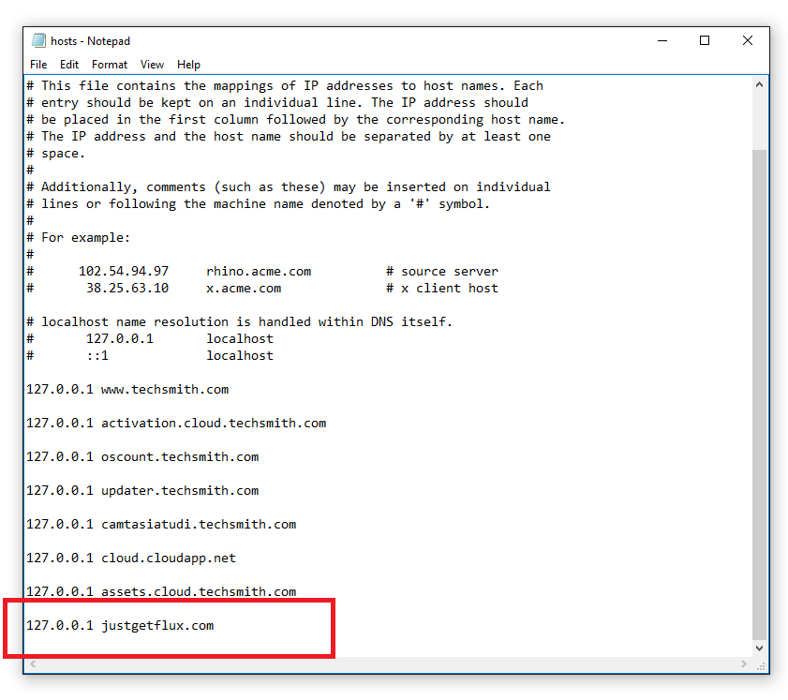Open the View menu

tap(152, 65)
